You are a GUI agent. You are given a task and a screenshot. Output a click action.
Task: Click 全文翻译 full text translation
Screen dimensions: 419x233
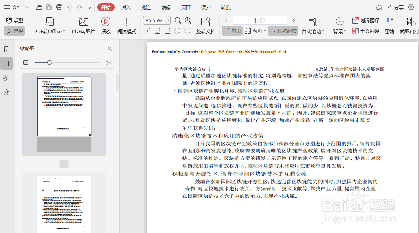pos(365,31)
